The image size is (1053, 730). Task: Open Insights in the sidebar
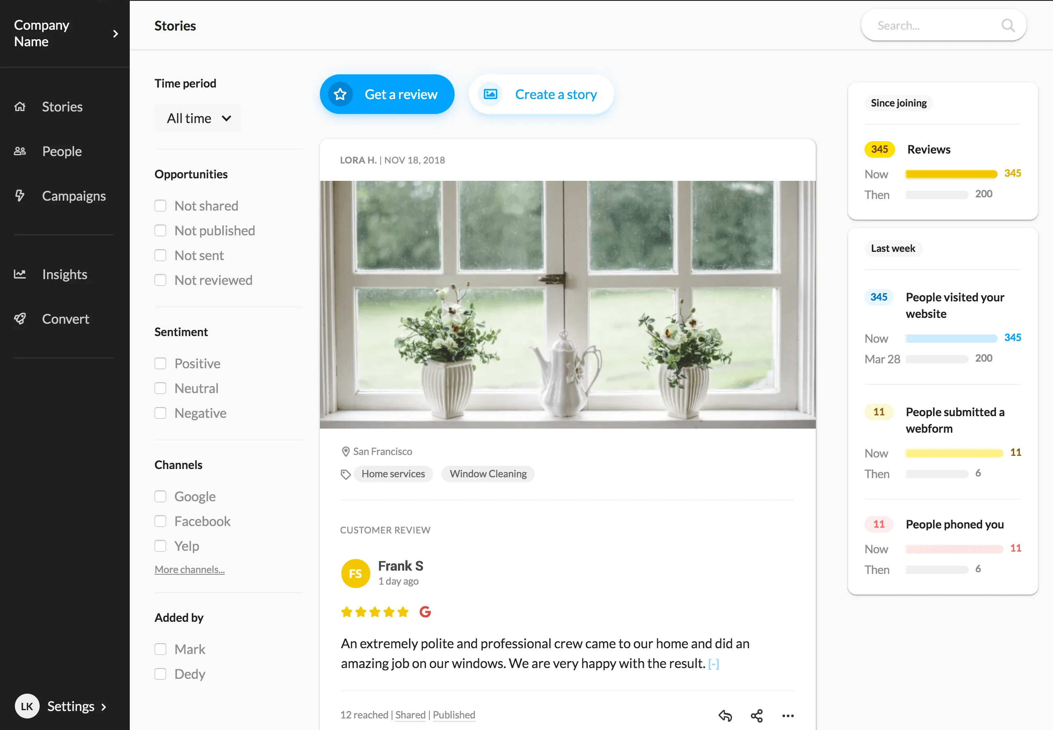[64, 274]
